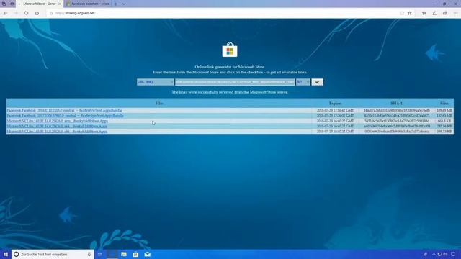
Task: Open the Windows Ink pen icon in the tray
Action: click(425, 254)
